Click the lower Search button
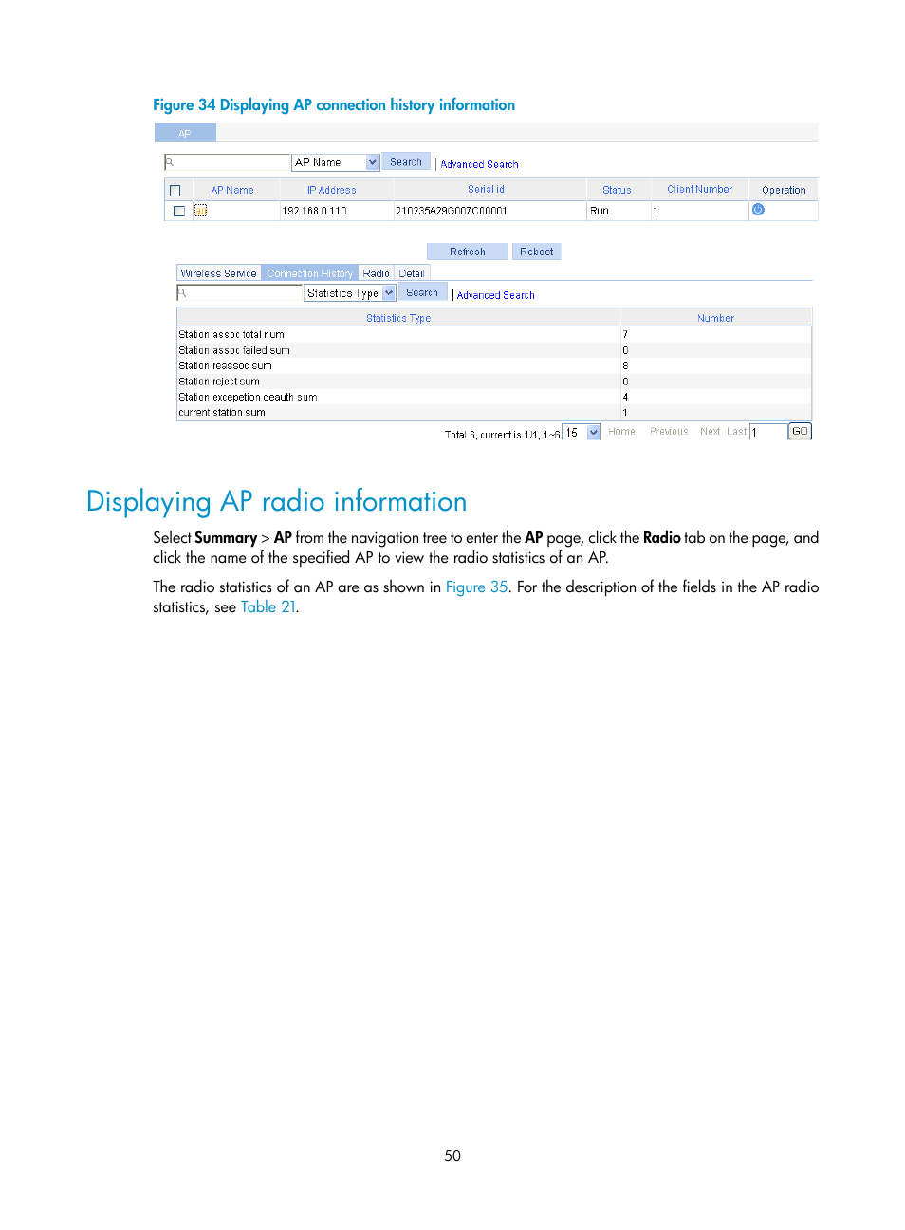Screen dimensions: 905x1230 pyautogui.click(x=422, y=292)
